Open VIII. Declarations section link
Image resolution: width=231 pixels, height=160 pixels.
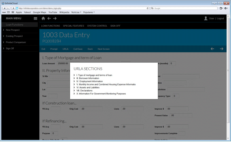[84, 91]
